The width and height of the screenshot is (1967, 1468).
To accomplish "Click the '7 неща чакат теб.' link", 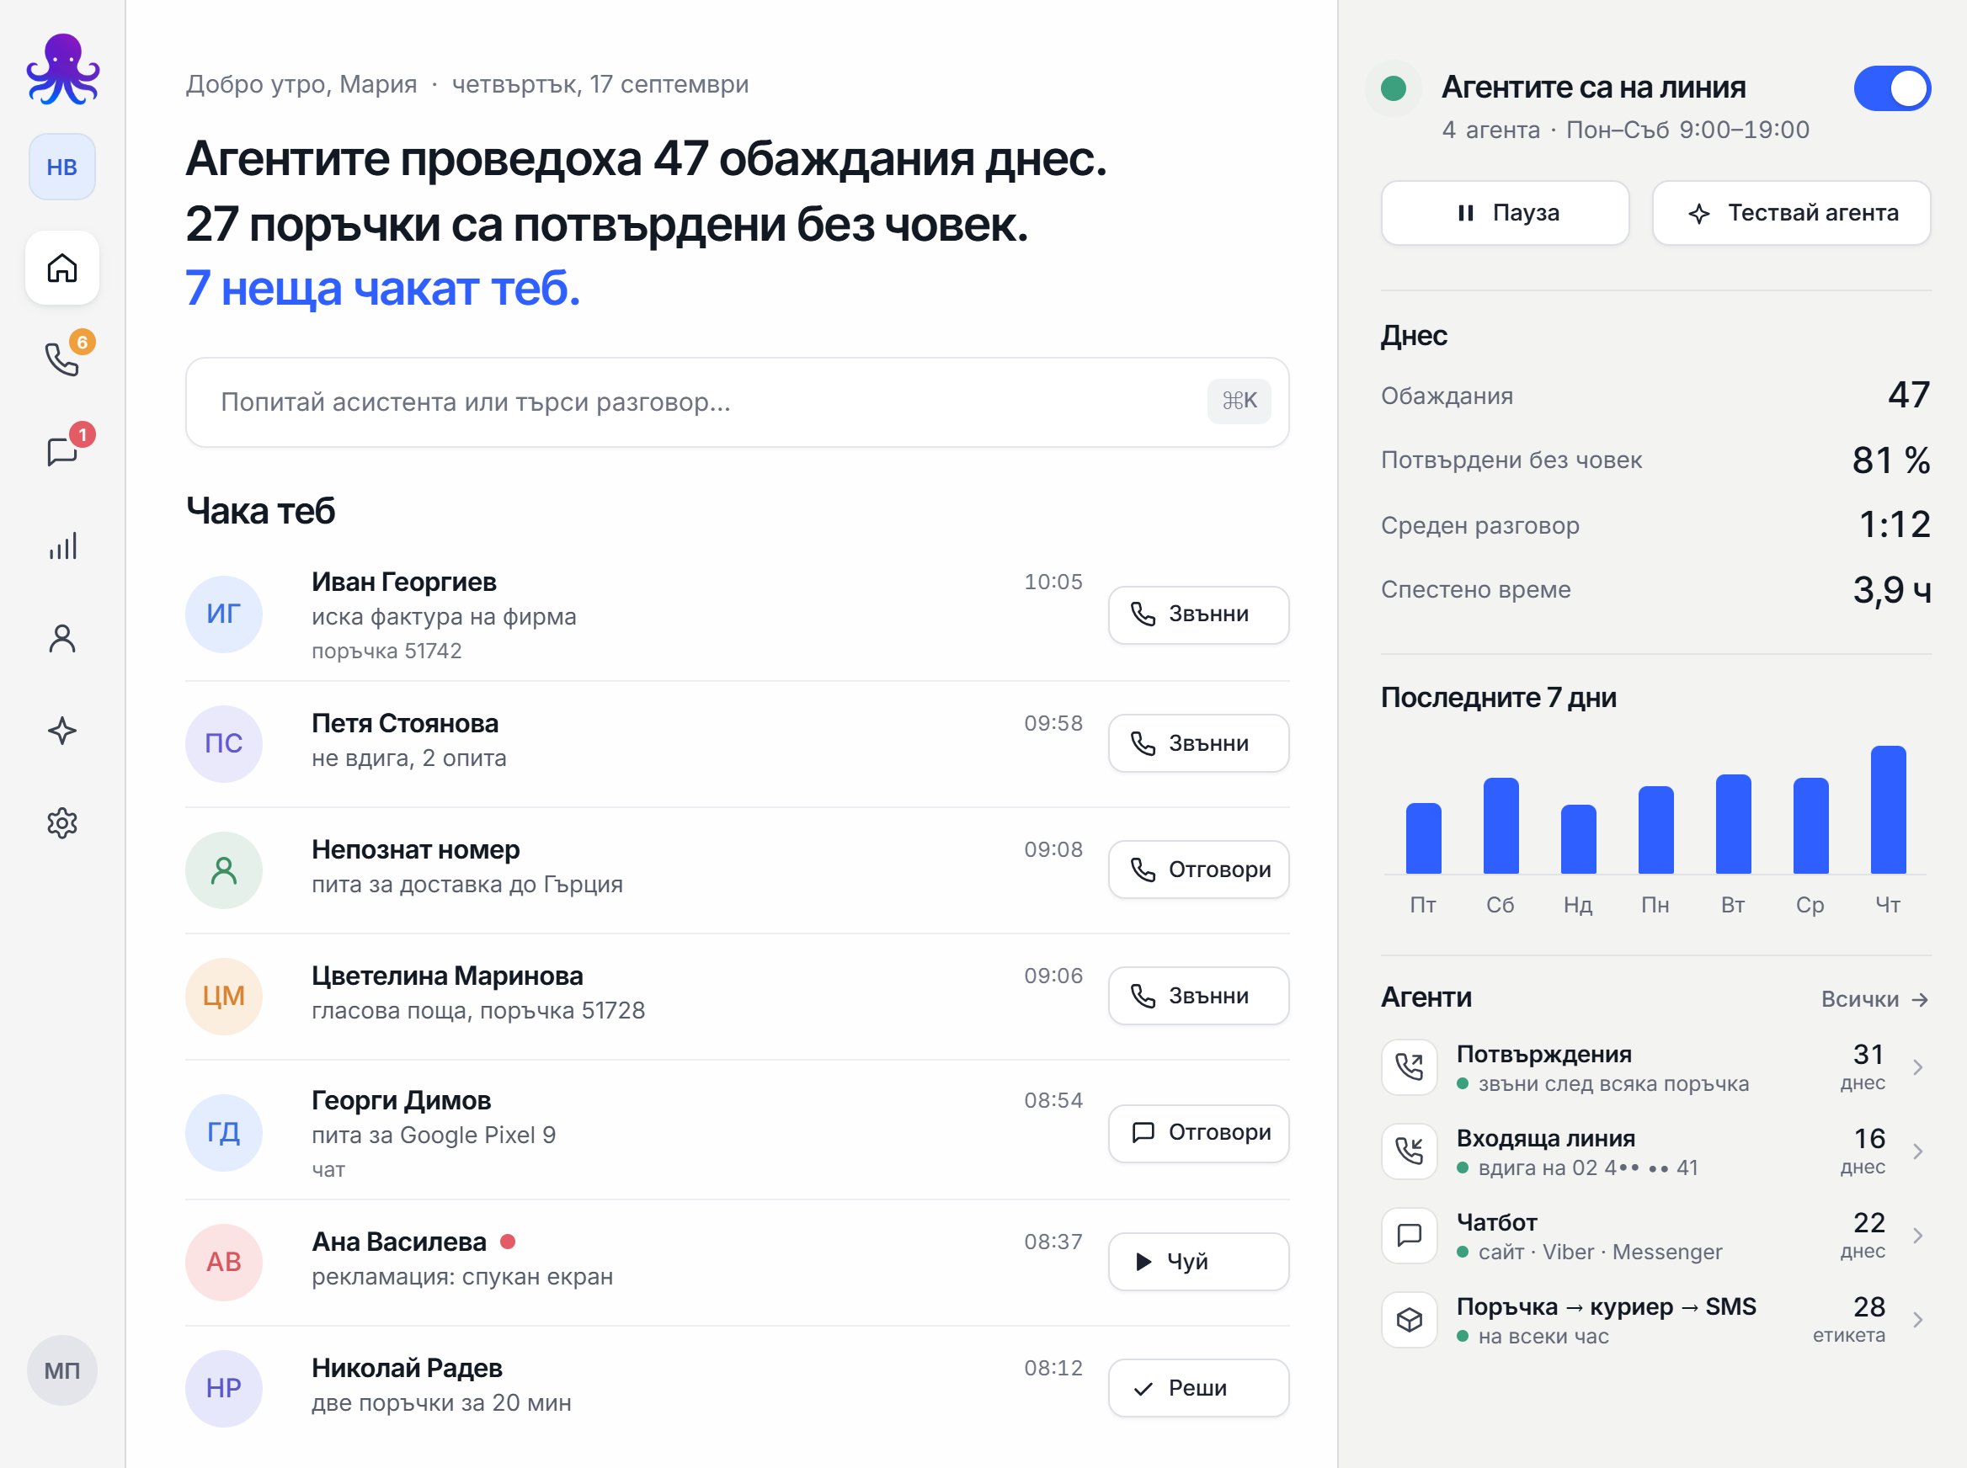I will point(382,288).
